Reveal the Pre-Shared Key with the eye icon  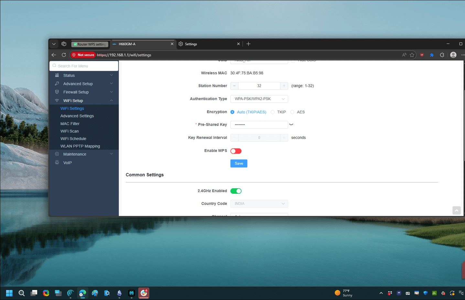point(291,125)
